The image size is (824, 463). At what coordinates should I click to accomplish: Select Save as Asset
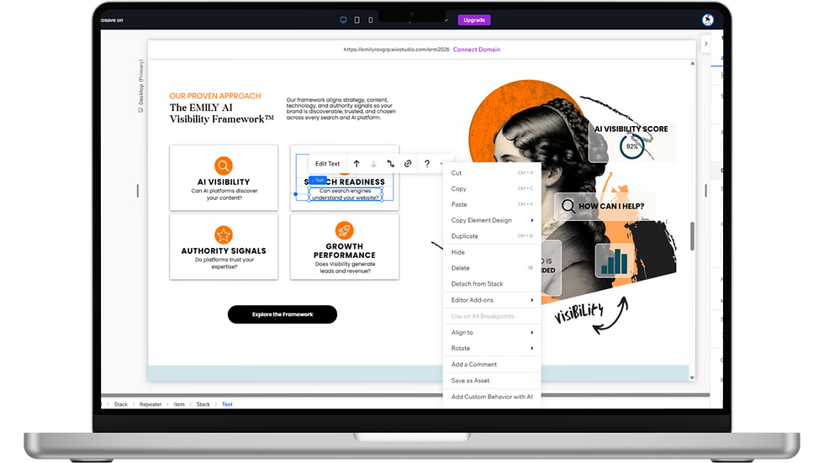click(492, 381)
